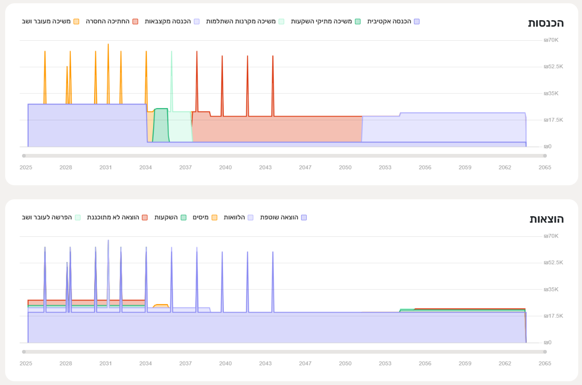Click left handle of expenses chart range slider
Image resolution: width=582 pixels, height=385 pixels.
click(x=24, y=352)
